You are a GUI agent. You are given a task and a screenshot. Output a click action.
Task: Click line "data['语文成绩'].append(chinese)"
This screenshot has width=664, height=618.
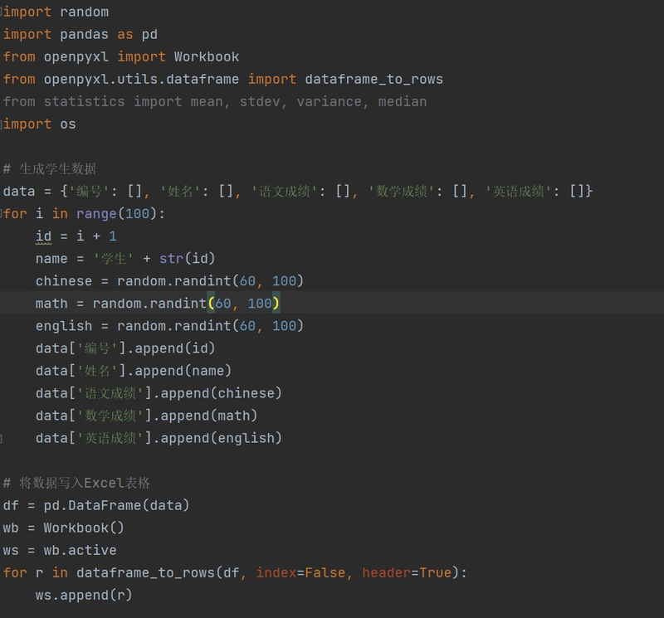coord(159,393)
